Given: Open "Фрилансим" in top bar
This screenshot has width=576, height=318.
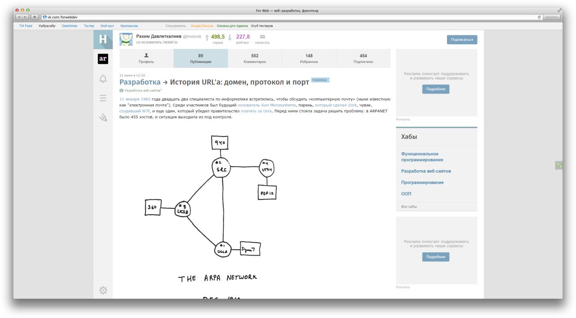Looking at the screenshot, I should [129, 26].
